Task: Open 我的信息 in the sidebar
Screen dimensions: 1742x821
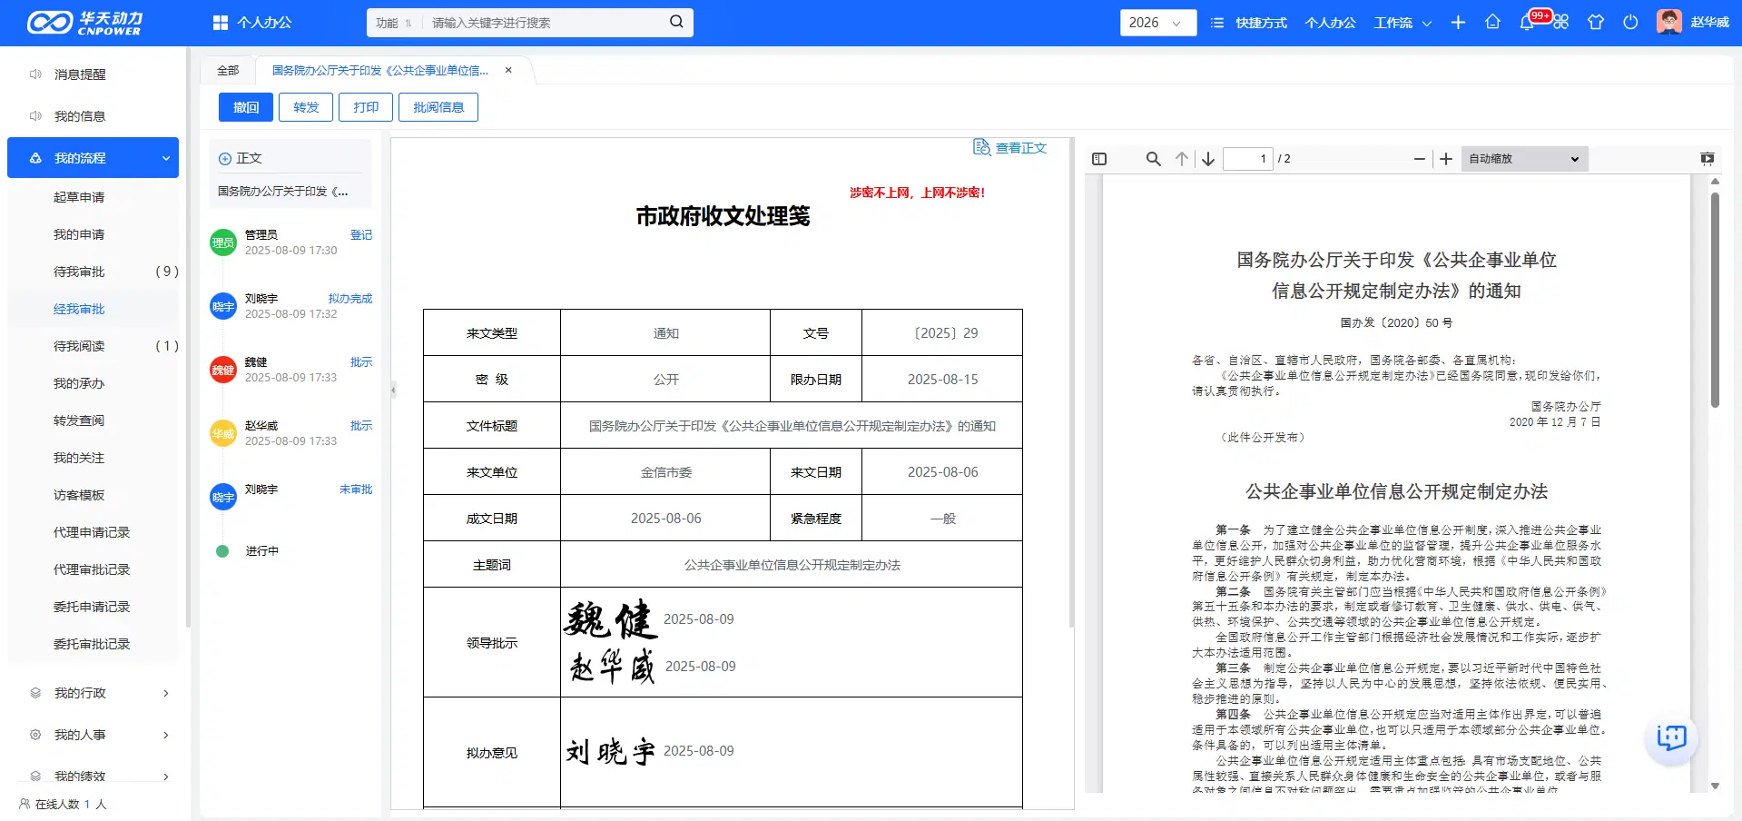Action: (80, 116)
